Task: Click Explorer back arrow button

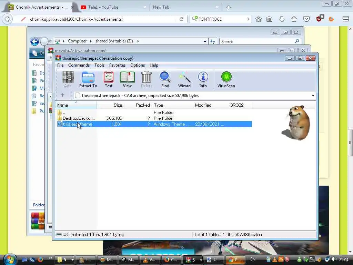Action: [x=34, y=41]
